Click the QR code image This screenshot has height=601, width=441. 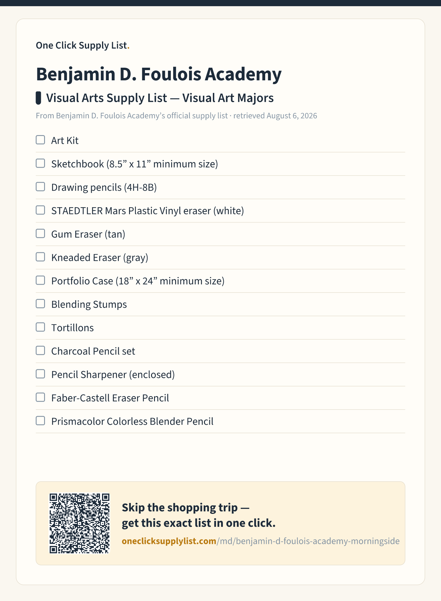click(x=79, y=523)
